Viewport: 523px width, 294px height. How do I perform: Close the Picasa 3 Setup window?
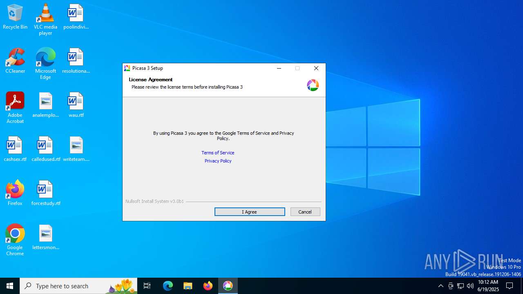coord(316,68)
